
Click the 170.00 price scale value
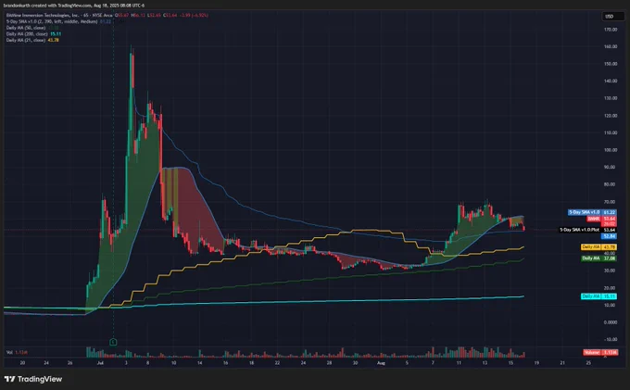(611, 30)
